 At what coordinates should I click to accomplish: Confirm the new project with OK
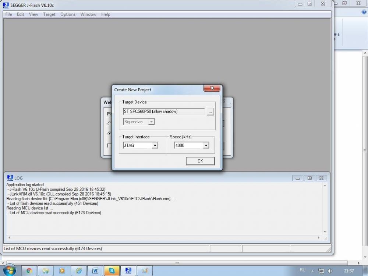(x=200, y=161)
